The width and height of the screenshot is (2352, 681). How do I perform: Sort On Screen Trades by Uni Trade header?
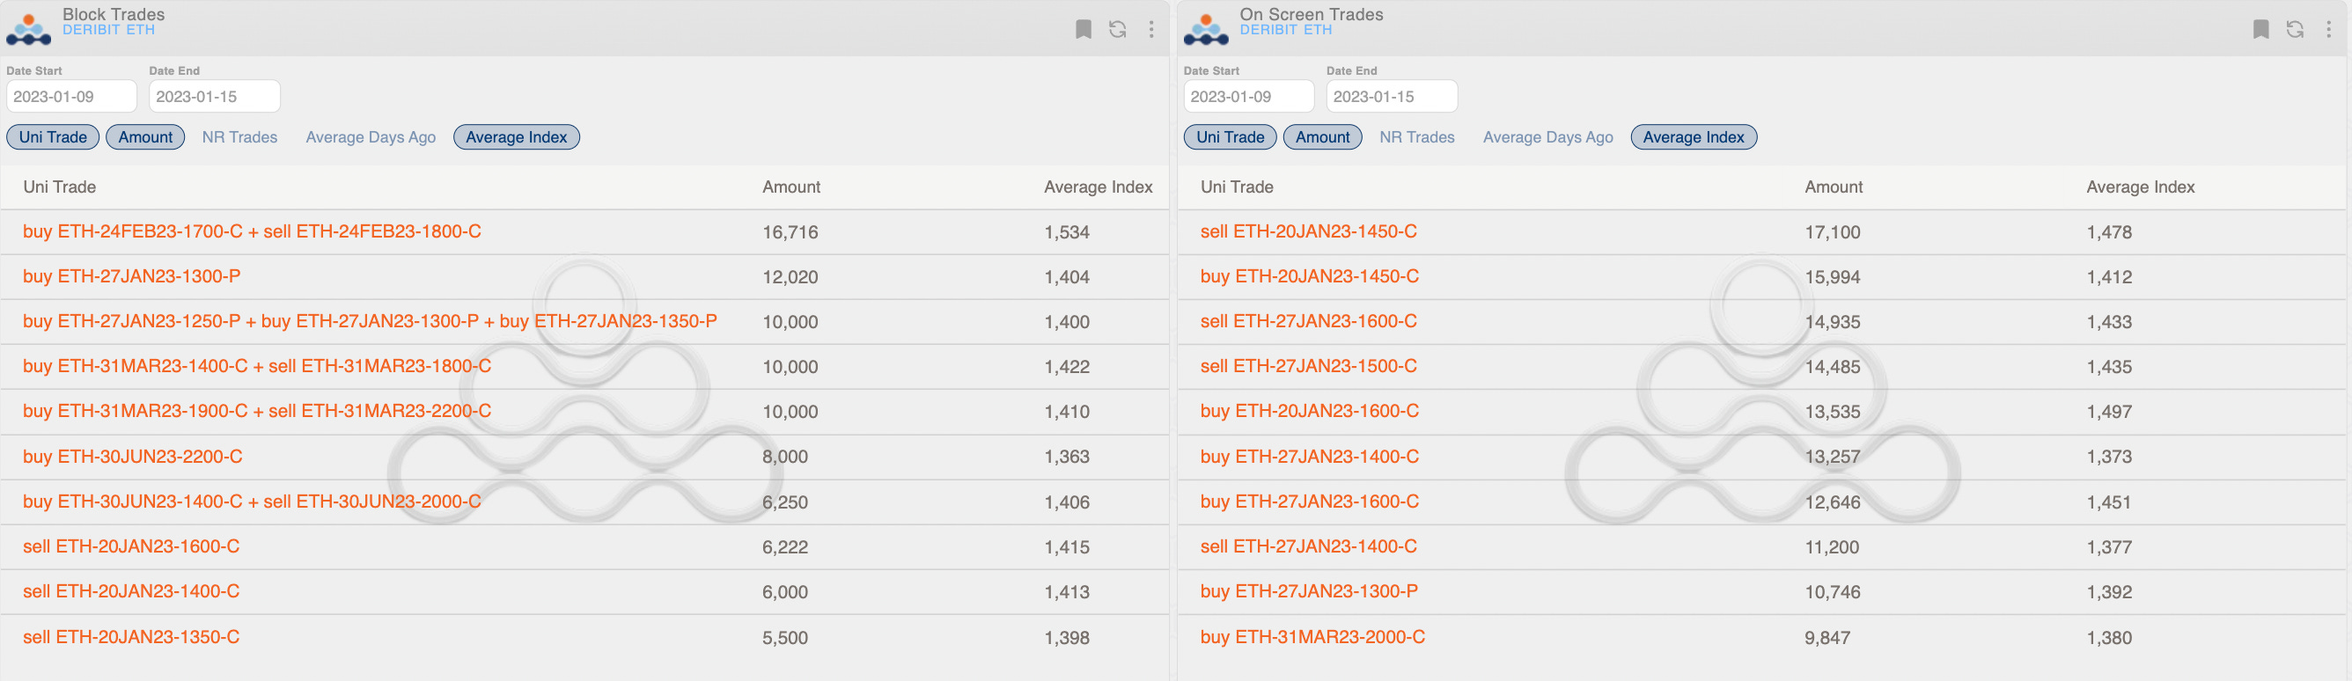point(1237,187)
